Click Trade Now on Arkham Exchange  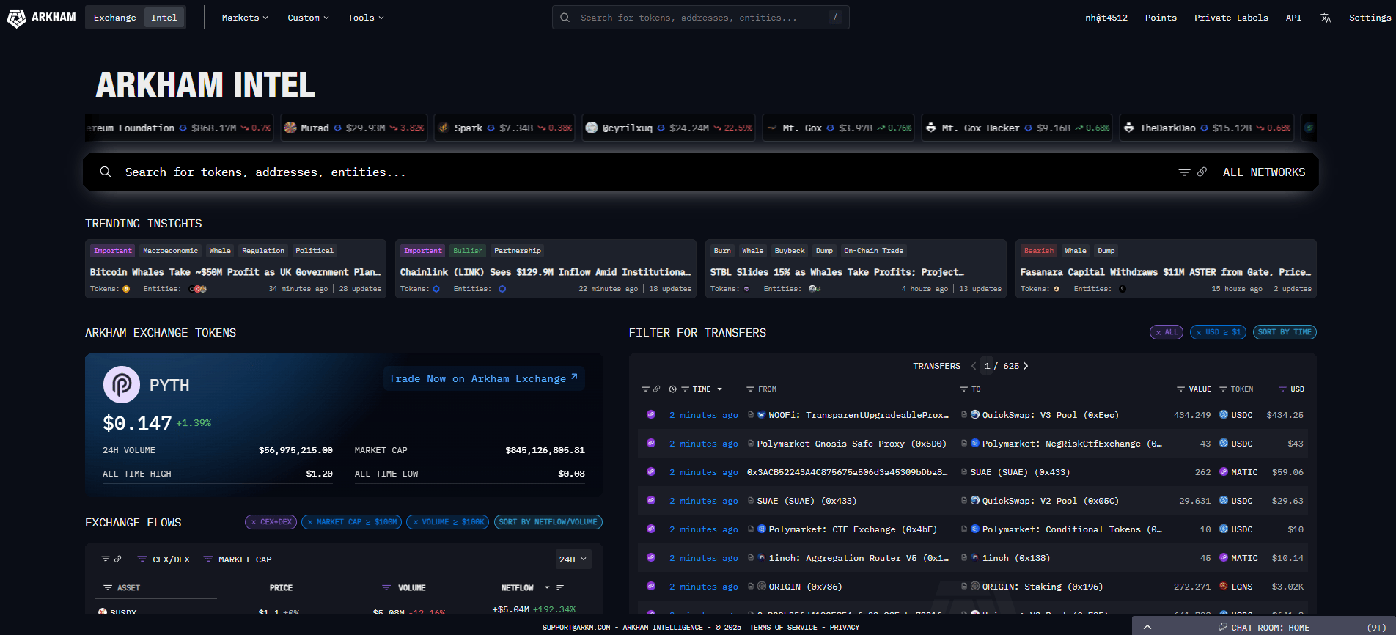coord(483,378)
